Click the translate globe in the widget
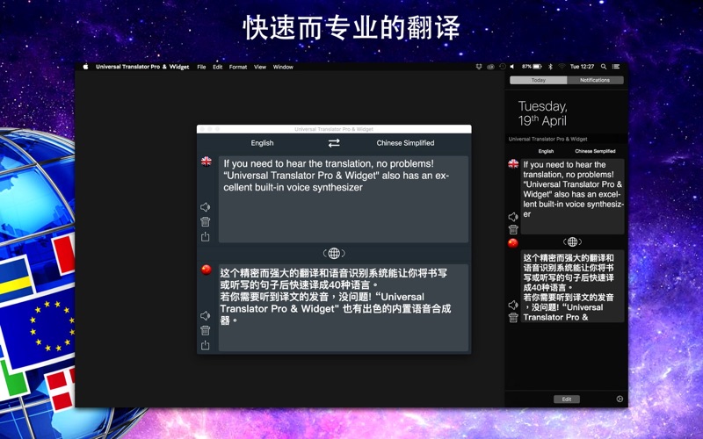The image size is (703, 439). coord(572,242)
